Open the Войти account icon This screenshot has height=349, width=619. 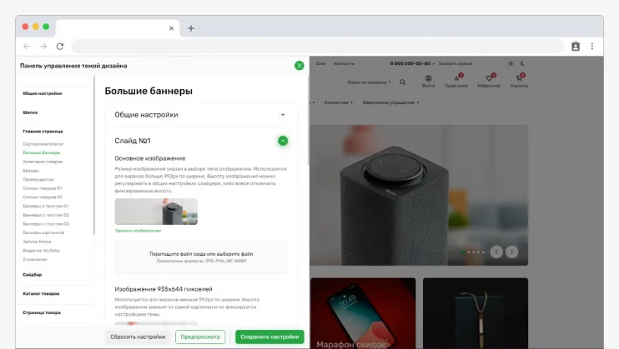(x=428, y=79)
